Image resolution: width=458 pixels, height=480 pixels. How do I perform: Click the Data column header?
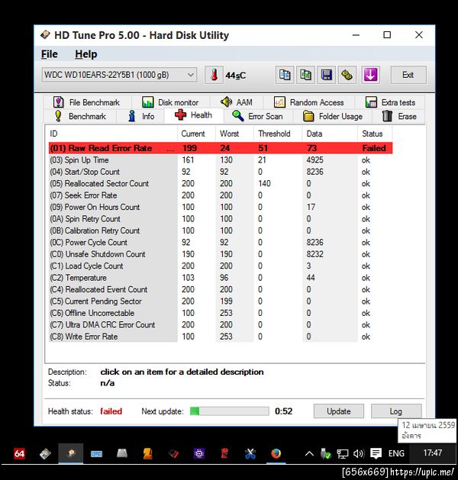tap(330, 134)
